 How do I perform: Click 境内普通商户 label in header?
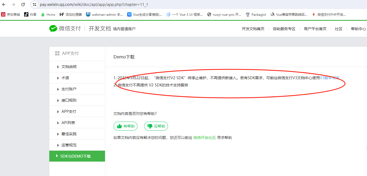124,29
